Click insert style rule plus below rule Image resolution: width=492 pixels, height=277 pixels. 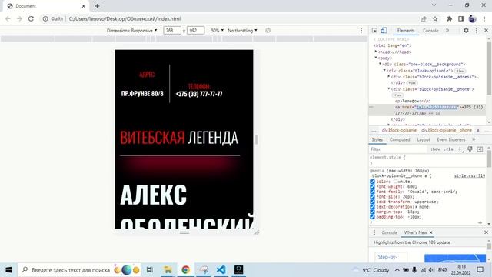480,222
